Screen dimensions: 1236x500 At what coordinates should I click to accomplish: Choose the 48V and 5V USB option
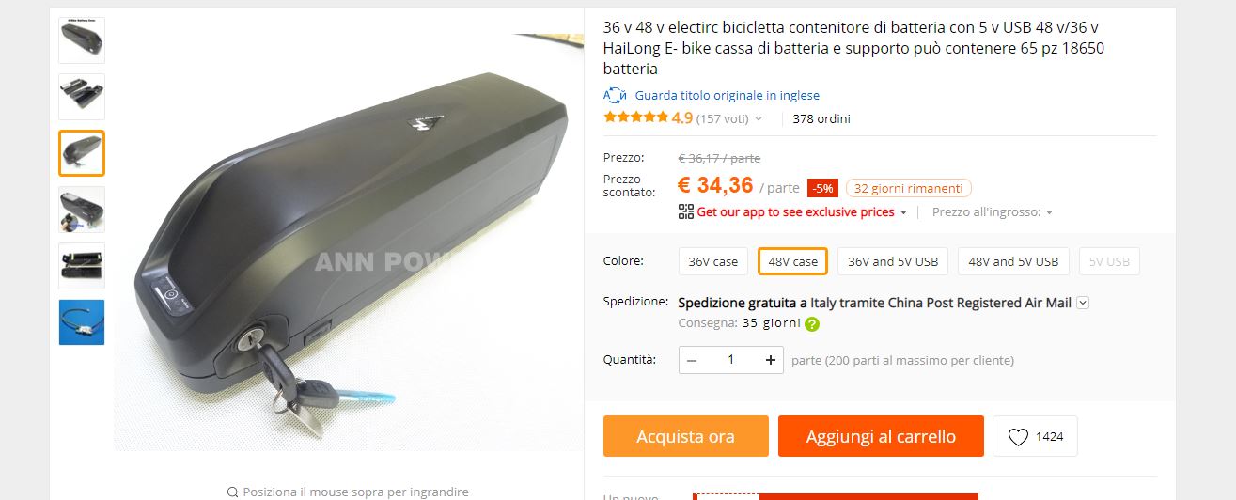point(1013,261)
